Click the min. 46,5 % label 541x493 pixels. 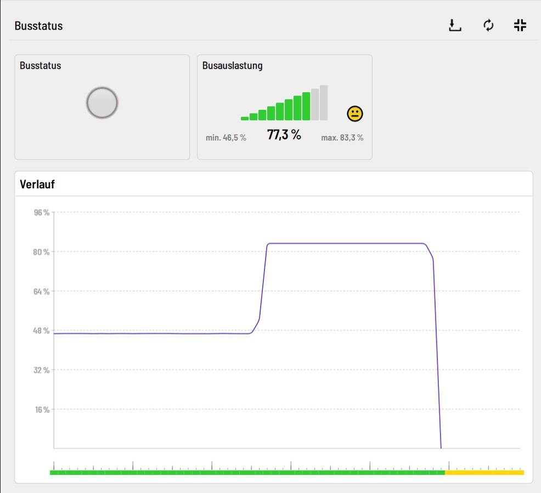coord(226,138)
